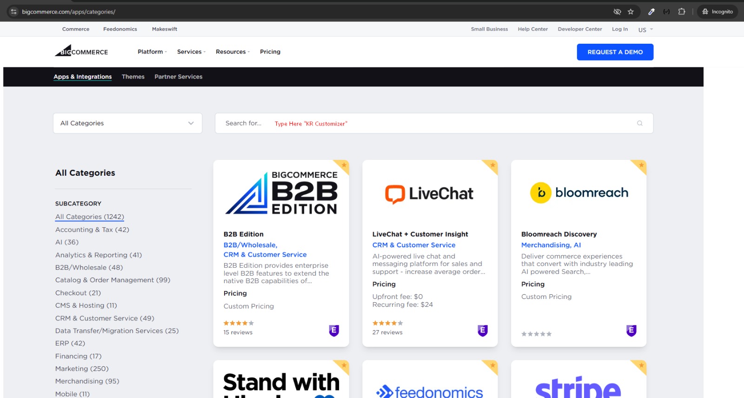Select CRM & Customer Service (49) subcategory
744x398 pixels.
105,318
